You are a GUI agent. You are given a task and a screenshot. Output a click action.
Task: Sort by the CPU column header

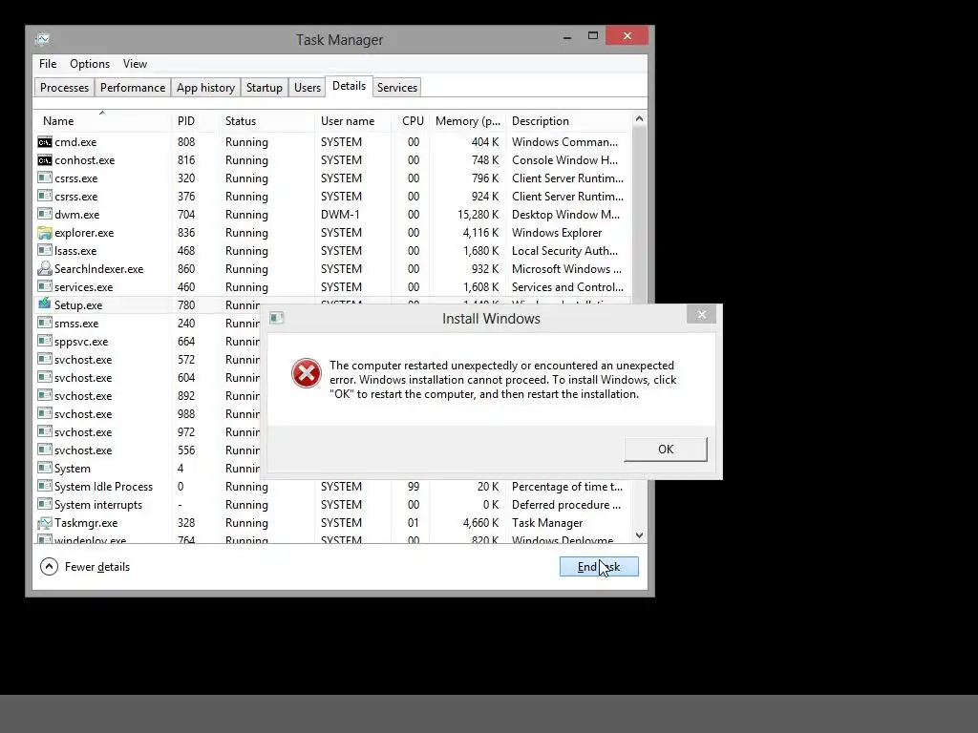point(413,121)
